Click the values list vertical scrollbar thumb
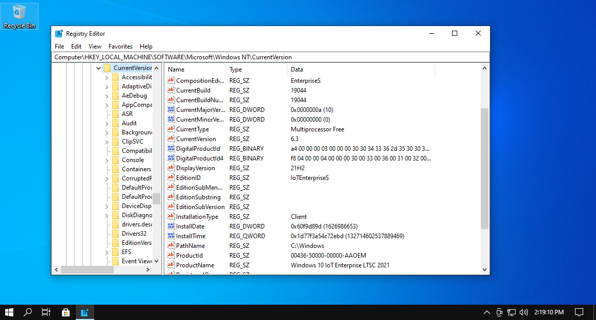 tap(484, 169)
